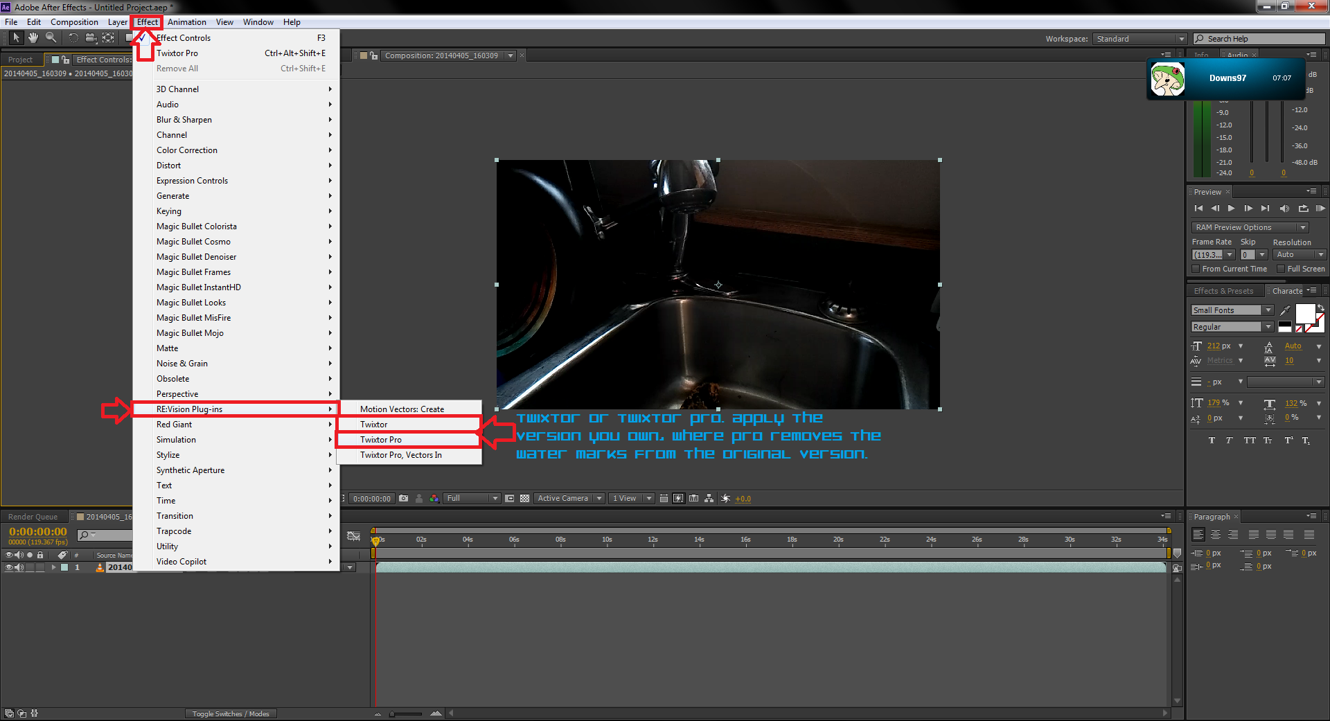This screenshot has height=721, width=1330.
Task: Click Toggle Switches / Modes button
Action: pyautogui.click(x=231, y=713)
